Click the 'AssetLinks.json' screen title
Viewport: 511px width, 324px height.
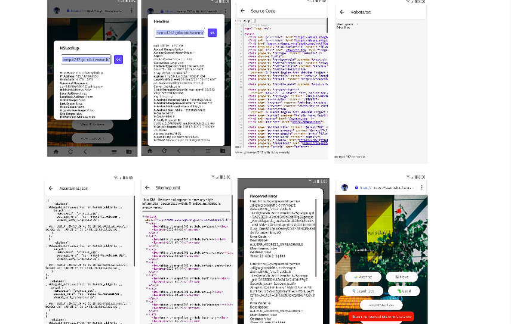tap(73, 188)
